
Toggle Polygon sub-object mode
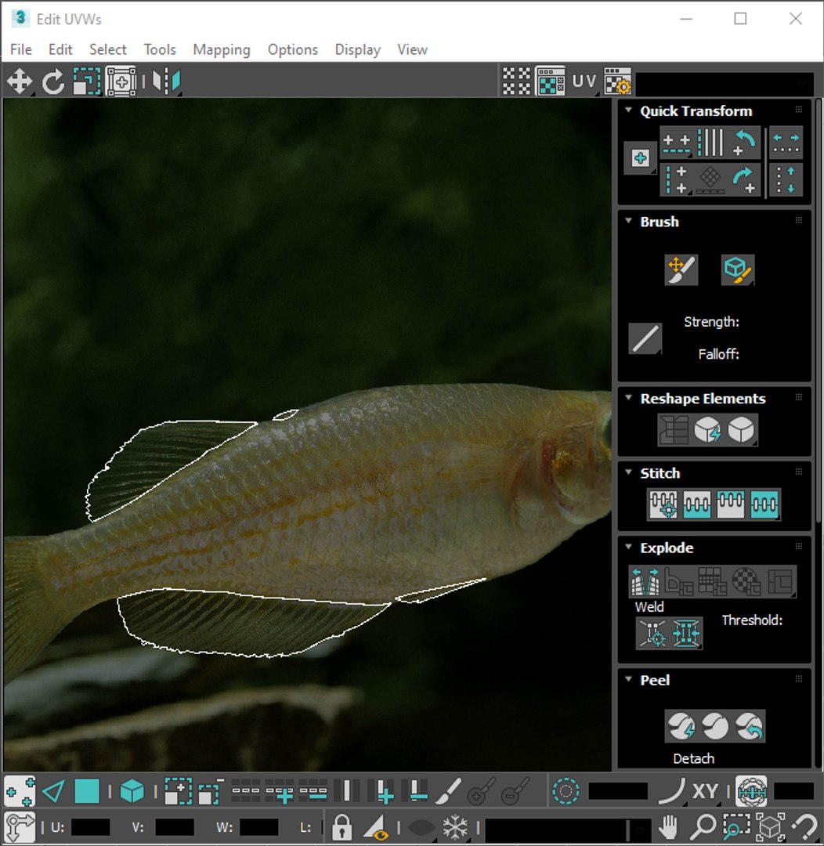click(x=87, y=792)
